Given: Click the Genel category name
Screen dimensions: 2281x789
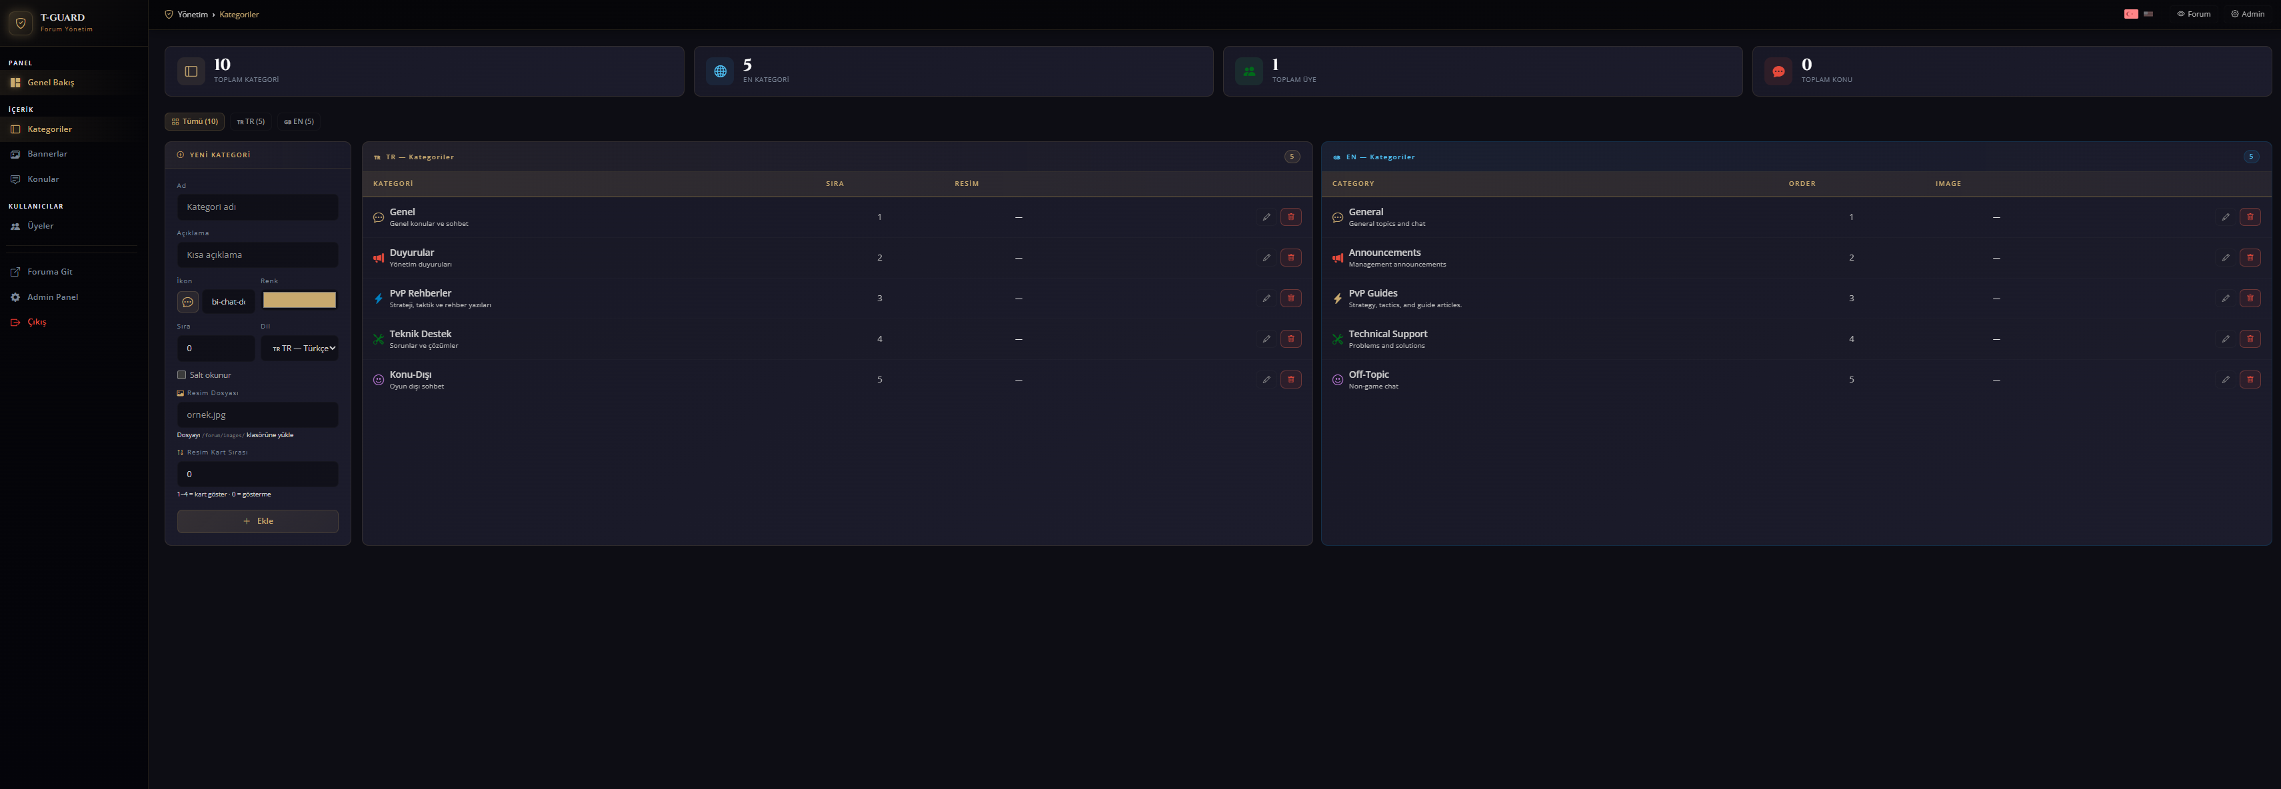Looking at the screenshot, I should (402, 212).
